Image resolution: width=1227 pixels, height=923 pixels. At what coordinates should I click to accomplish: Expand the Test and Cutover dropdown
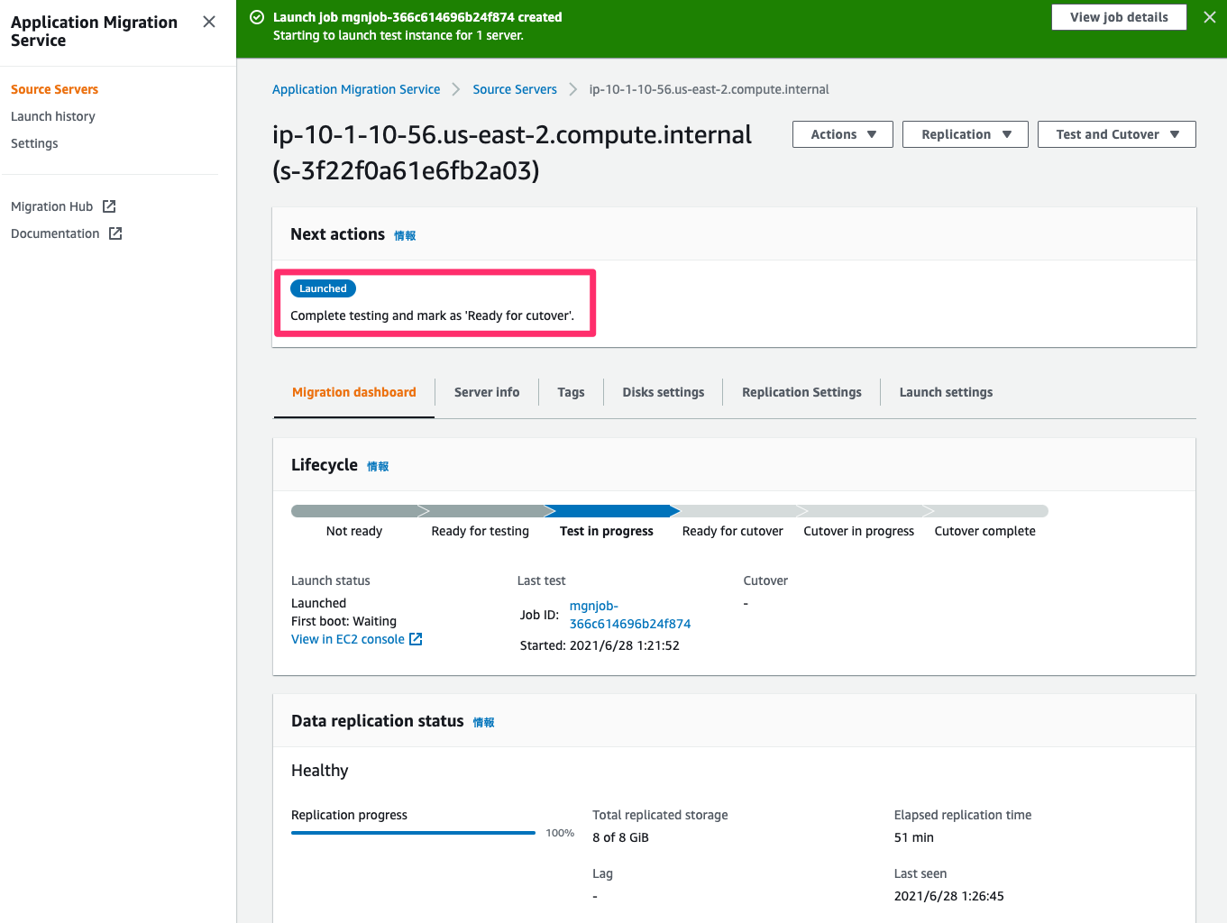(1117, 134)
